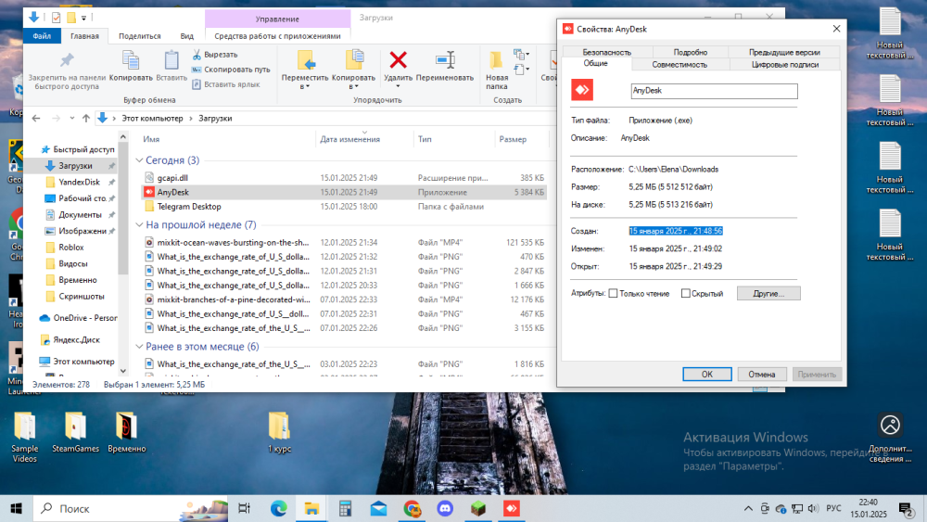Open the notification center icon

coord(906,508)
